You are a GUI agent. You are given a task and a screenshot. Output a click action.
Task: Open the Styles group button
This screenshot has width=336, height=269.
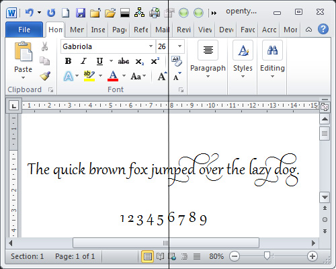[243, 59]
